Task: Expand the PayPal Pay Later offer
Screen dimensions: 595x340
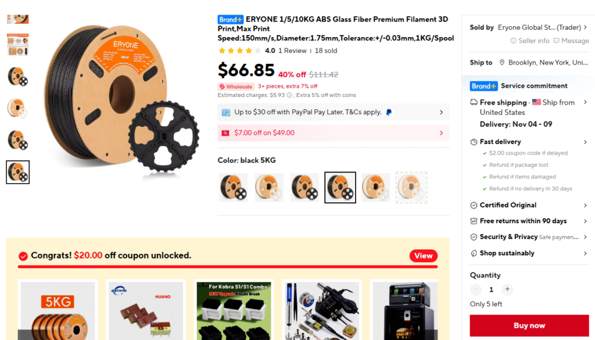Action: (333, 112)
